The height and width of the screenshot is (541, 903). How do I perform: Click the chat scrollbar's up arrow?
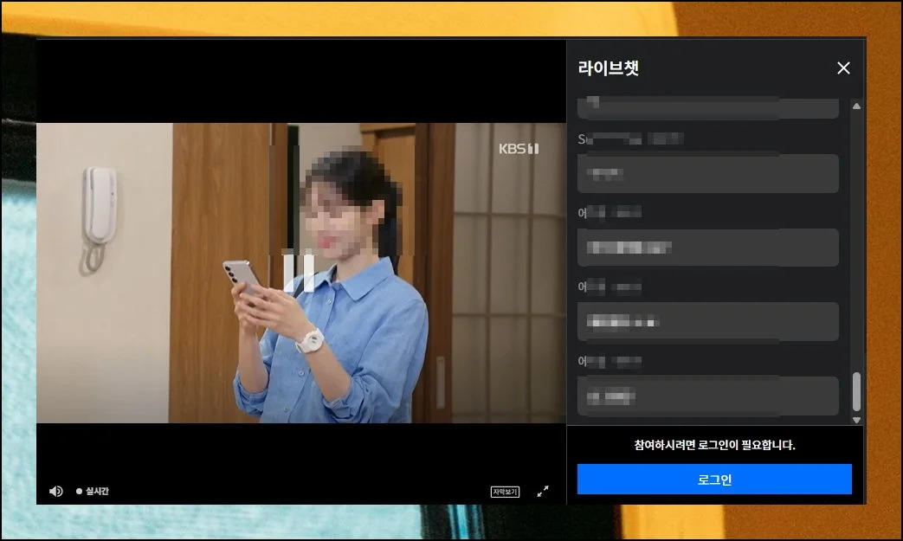pos(856,106)
